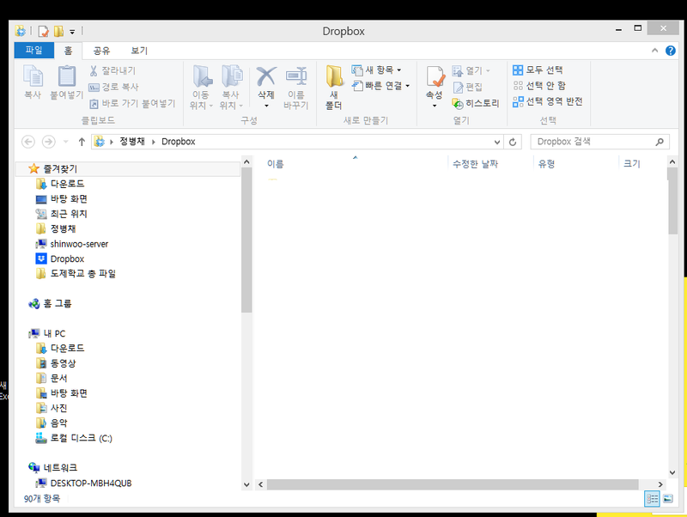
Task: Select all items with 모두 선택
Action: [x=538, y=70]
